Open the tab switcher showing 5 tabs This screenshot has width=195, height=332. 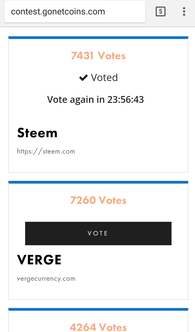[160, 12]
